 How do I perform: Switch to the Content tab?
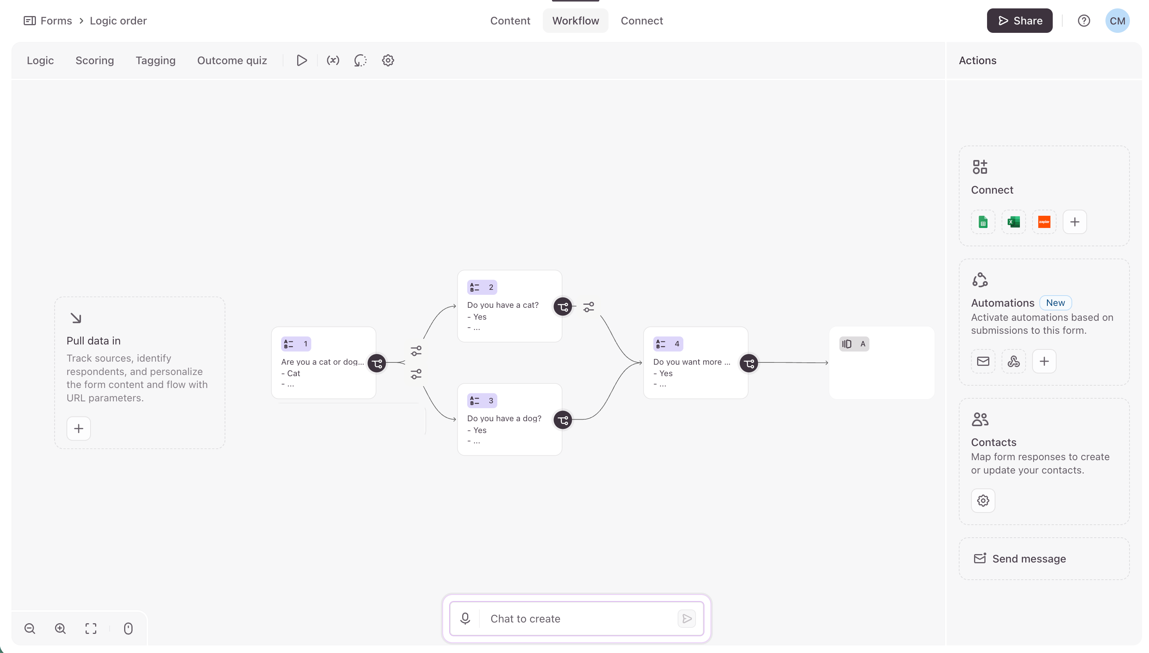click(x=510, y=21)
